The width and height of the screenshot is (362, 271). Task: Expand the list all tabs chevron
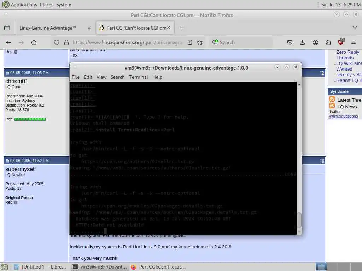355,28
